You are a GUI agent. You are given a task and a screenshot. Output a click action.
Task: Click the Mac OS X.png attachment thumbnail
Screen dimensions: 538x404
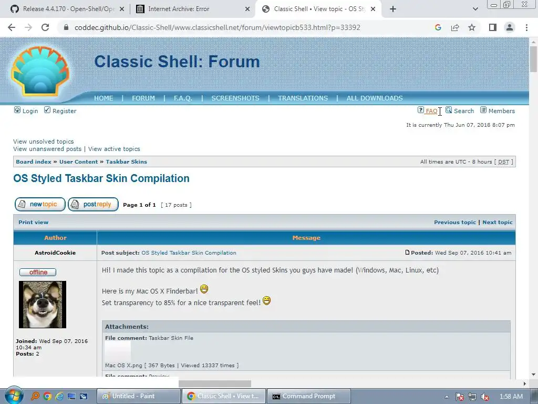[x=118, y=351]
